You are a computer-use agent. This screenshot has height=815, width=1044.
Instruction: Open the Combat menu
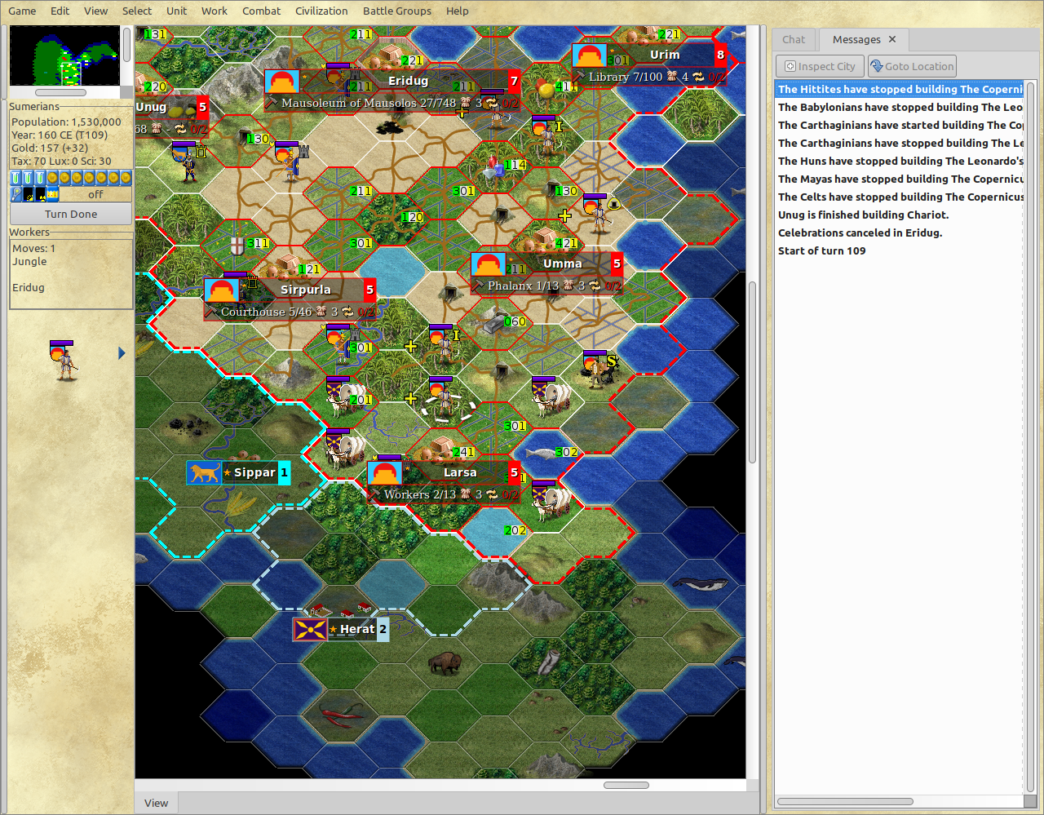tap(261, 11)
